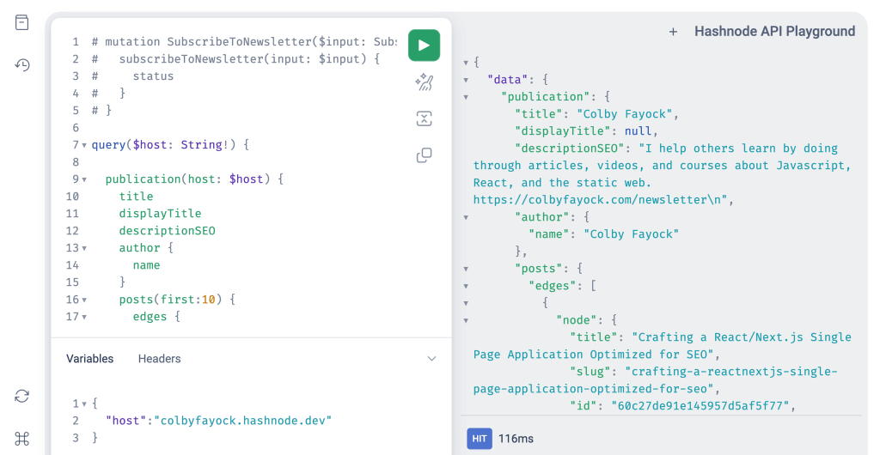This screenshot has height=455, width=880.
Task: Click the $host: String! variable definition
Action: tap(180, 144)
